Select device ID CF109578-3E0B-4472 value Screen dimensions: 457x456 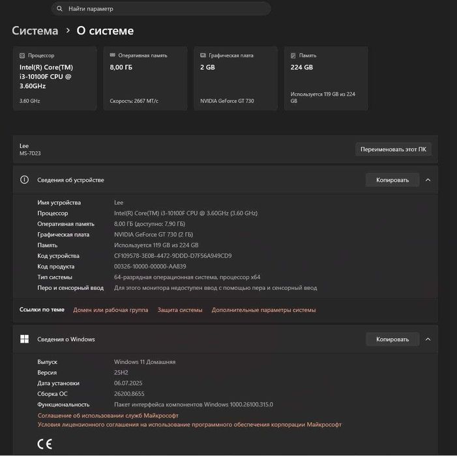(173, 255)
